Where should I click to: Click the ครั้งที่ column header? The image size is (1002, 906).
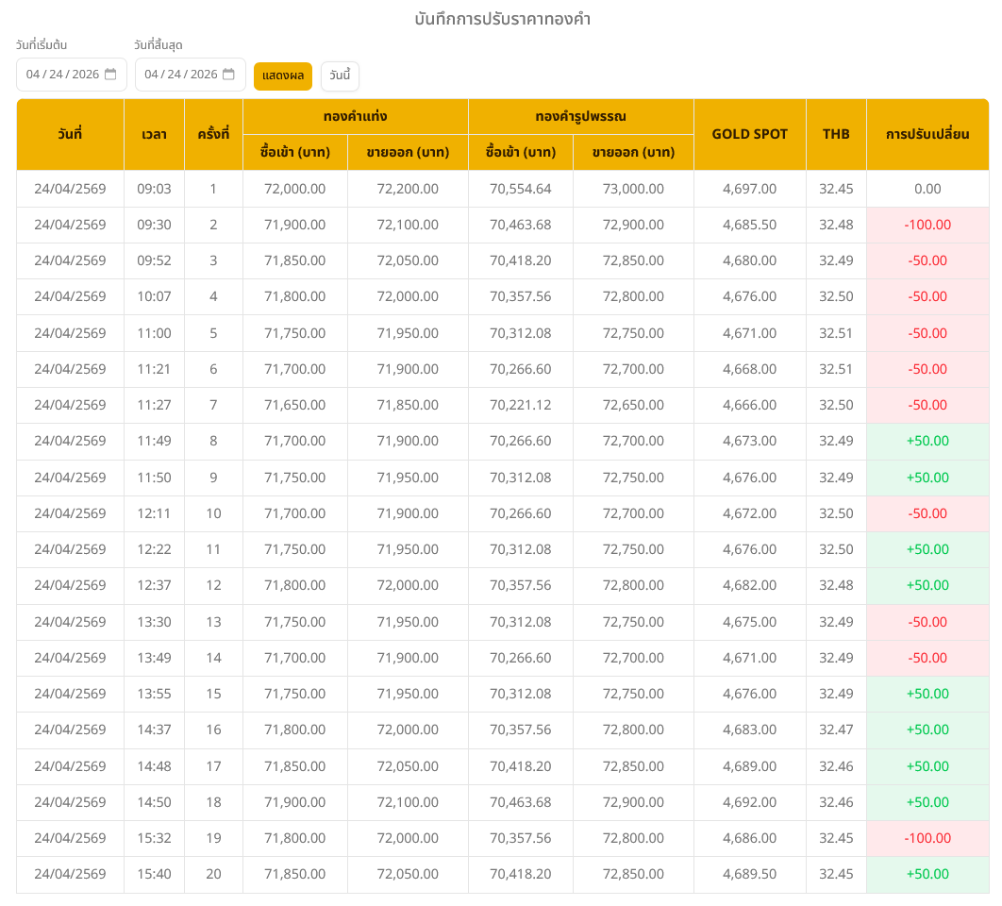pyautogui.click(x=213, y=134)
